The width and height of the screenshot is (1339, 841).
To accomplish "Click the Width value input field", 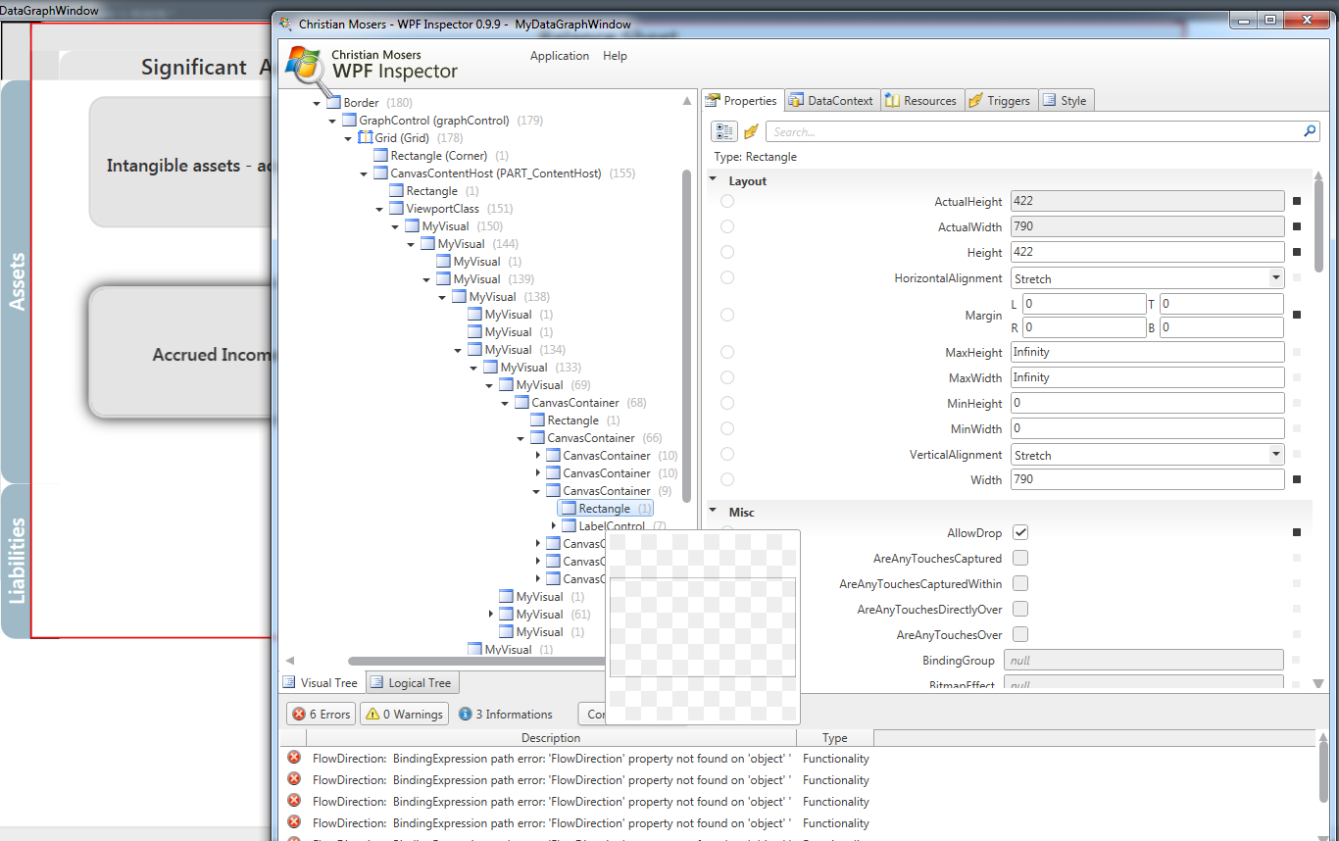I will (1147, 479).
